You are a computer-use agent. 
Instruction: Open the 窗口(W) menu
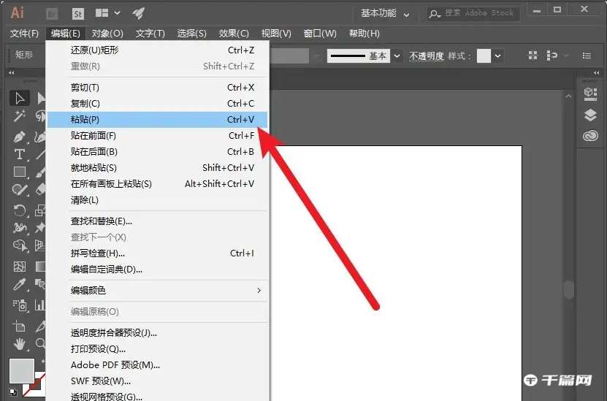pos(320,34)
